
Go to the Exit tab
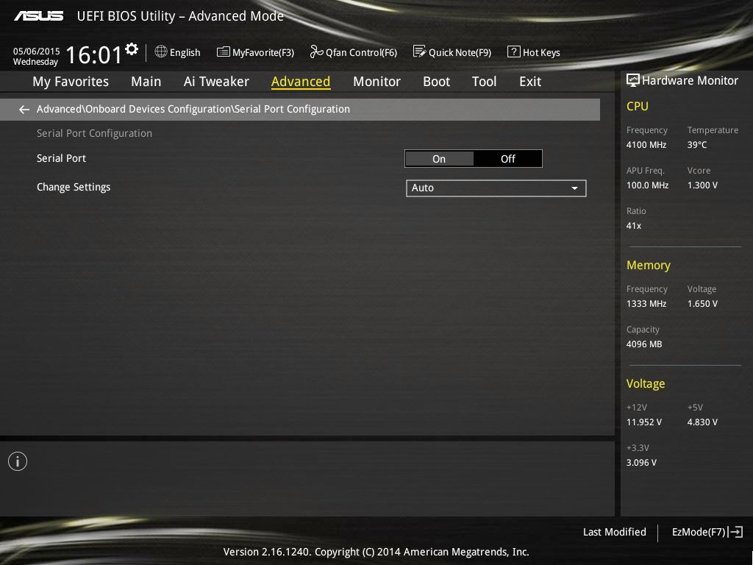pos(530,82)
